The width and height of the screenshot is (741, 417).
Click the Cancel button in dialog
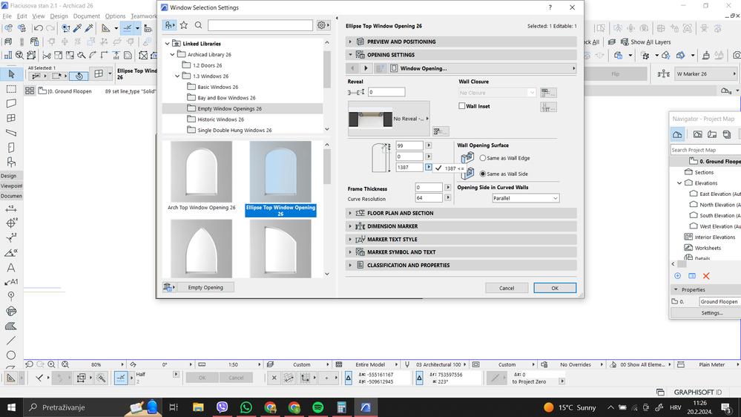(x=507, y=288)
